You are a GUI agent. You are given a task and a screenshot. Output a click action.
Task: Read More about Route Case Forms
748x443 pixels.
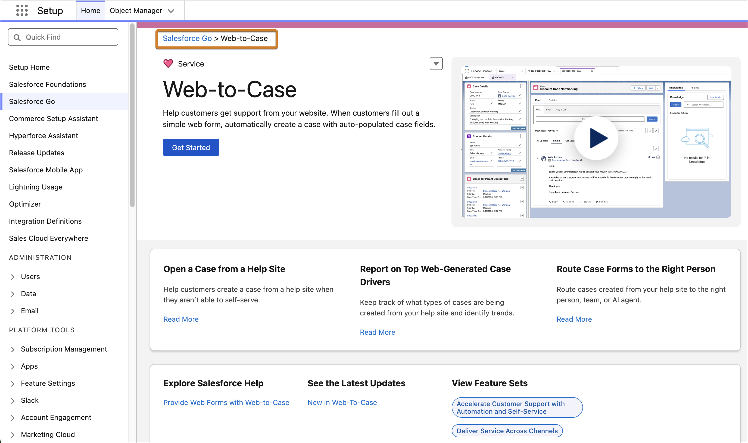pos(574,319)
